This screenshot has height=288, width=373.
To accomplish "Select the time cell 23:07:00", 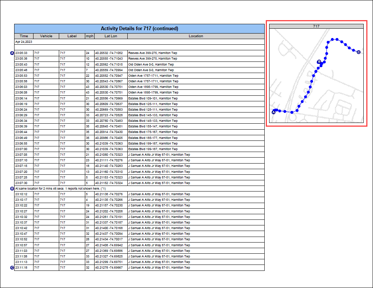I will (x=24, y=149).
